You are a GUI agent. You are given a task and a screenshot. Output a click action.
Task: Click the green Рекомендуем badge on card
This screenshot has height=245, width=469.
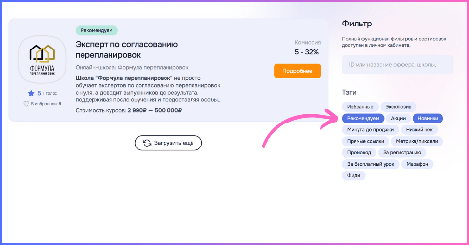click(97, 30)
